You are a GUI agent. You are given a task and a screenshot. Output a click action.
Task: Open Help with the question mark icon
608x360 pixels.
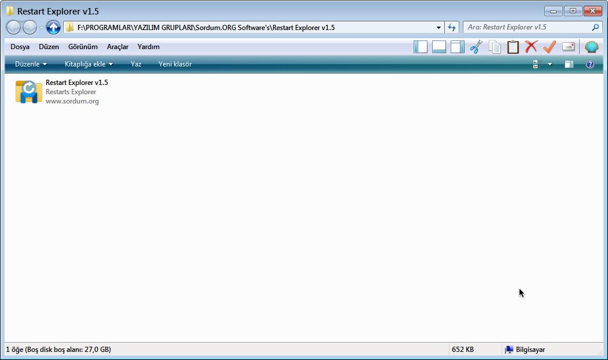tap(589, 64)
